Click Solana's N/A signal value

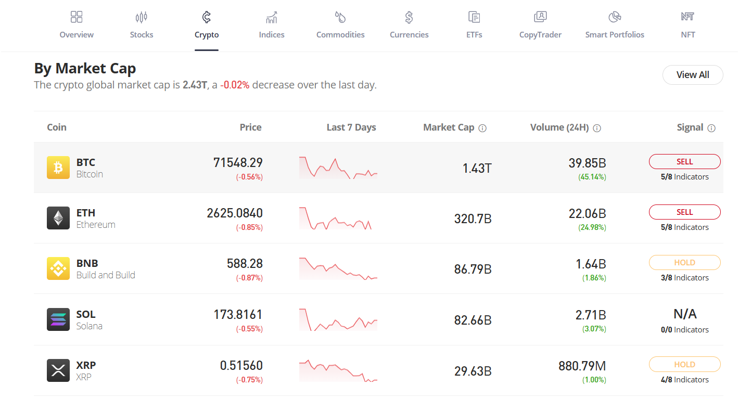pyautogui.click(x=685, y=314)
